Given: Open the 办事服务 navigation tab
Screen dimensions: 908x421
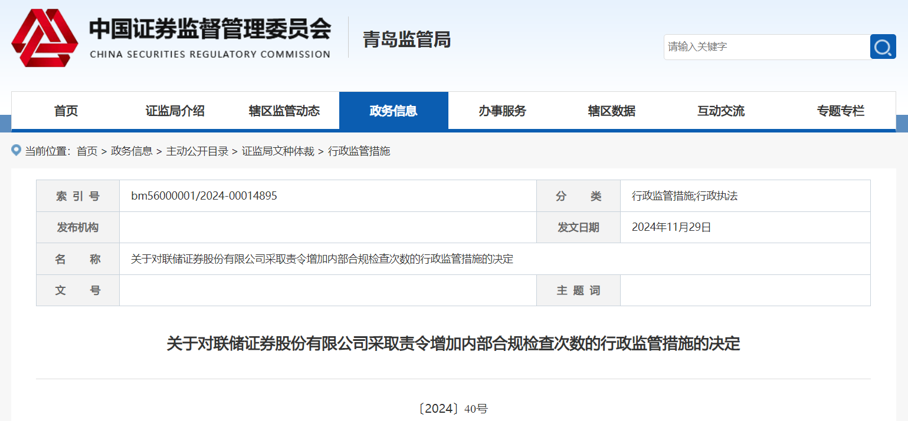Looking at the screenshot, I should click(x=503, y=111).
